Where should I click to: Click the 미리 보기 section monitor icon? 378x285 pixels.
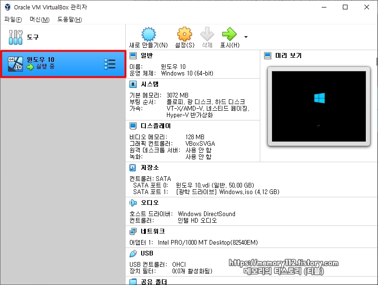(x=268, y=56)
